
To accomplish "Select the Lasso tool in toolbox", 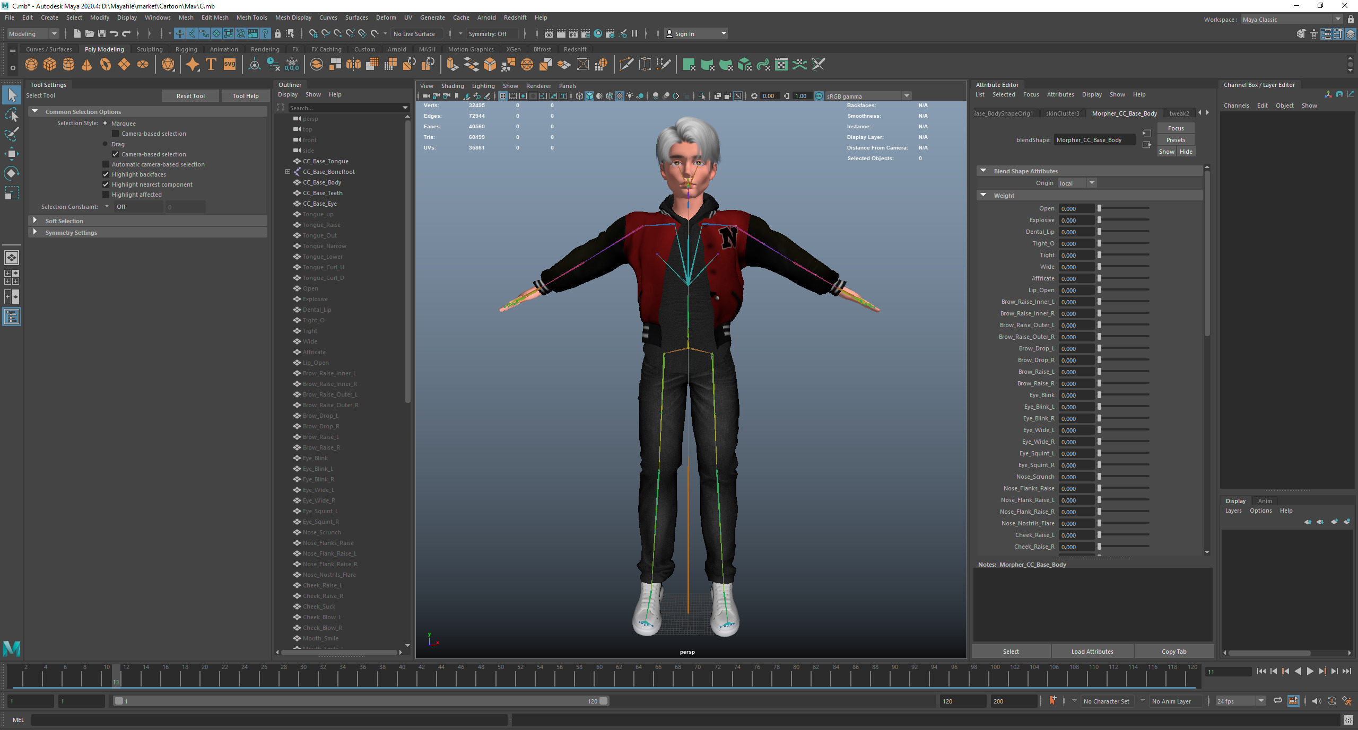I will pos(12,115).
